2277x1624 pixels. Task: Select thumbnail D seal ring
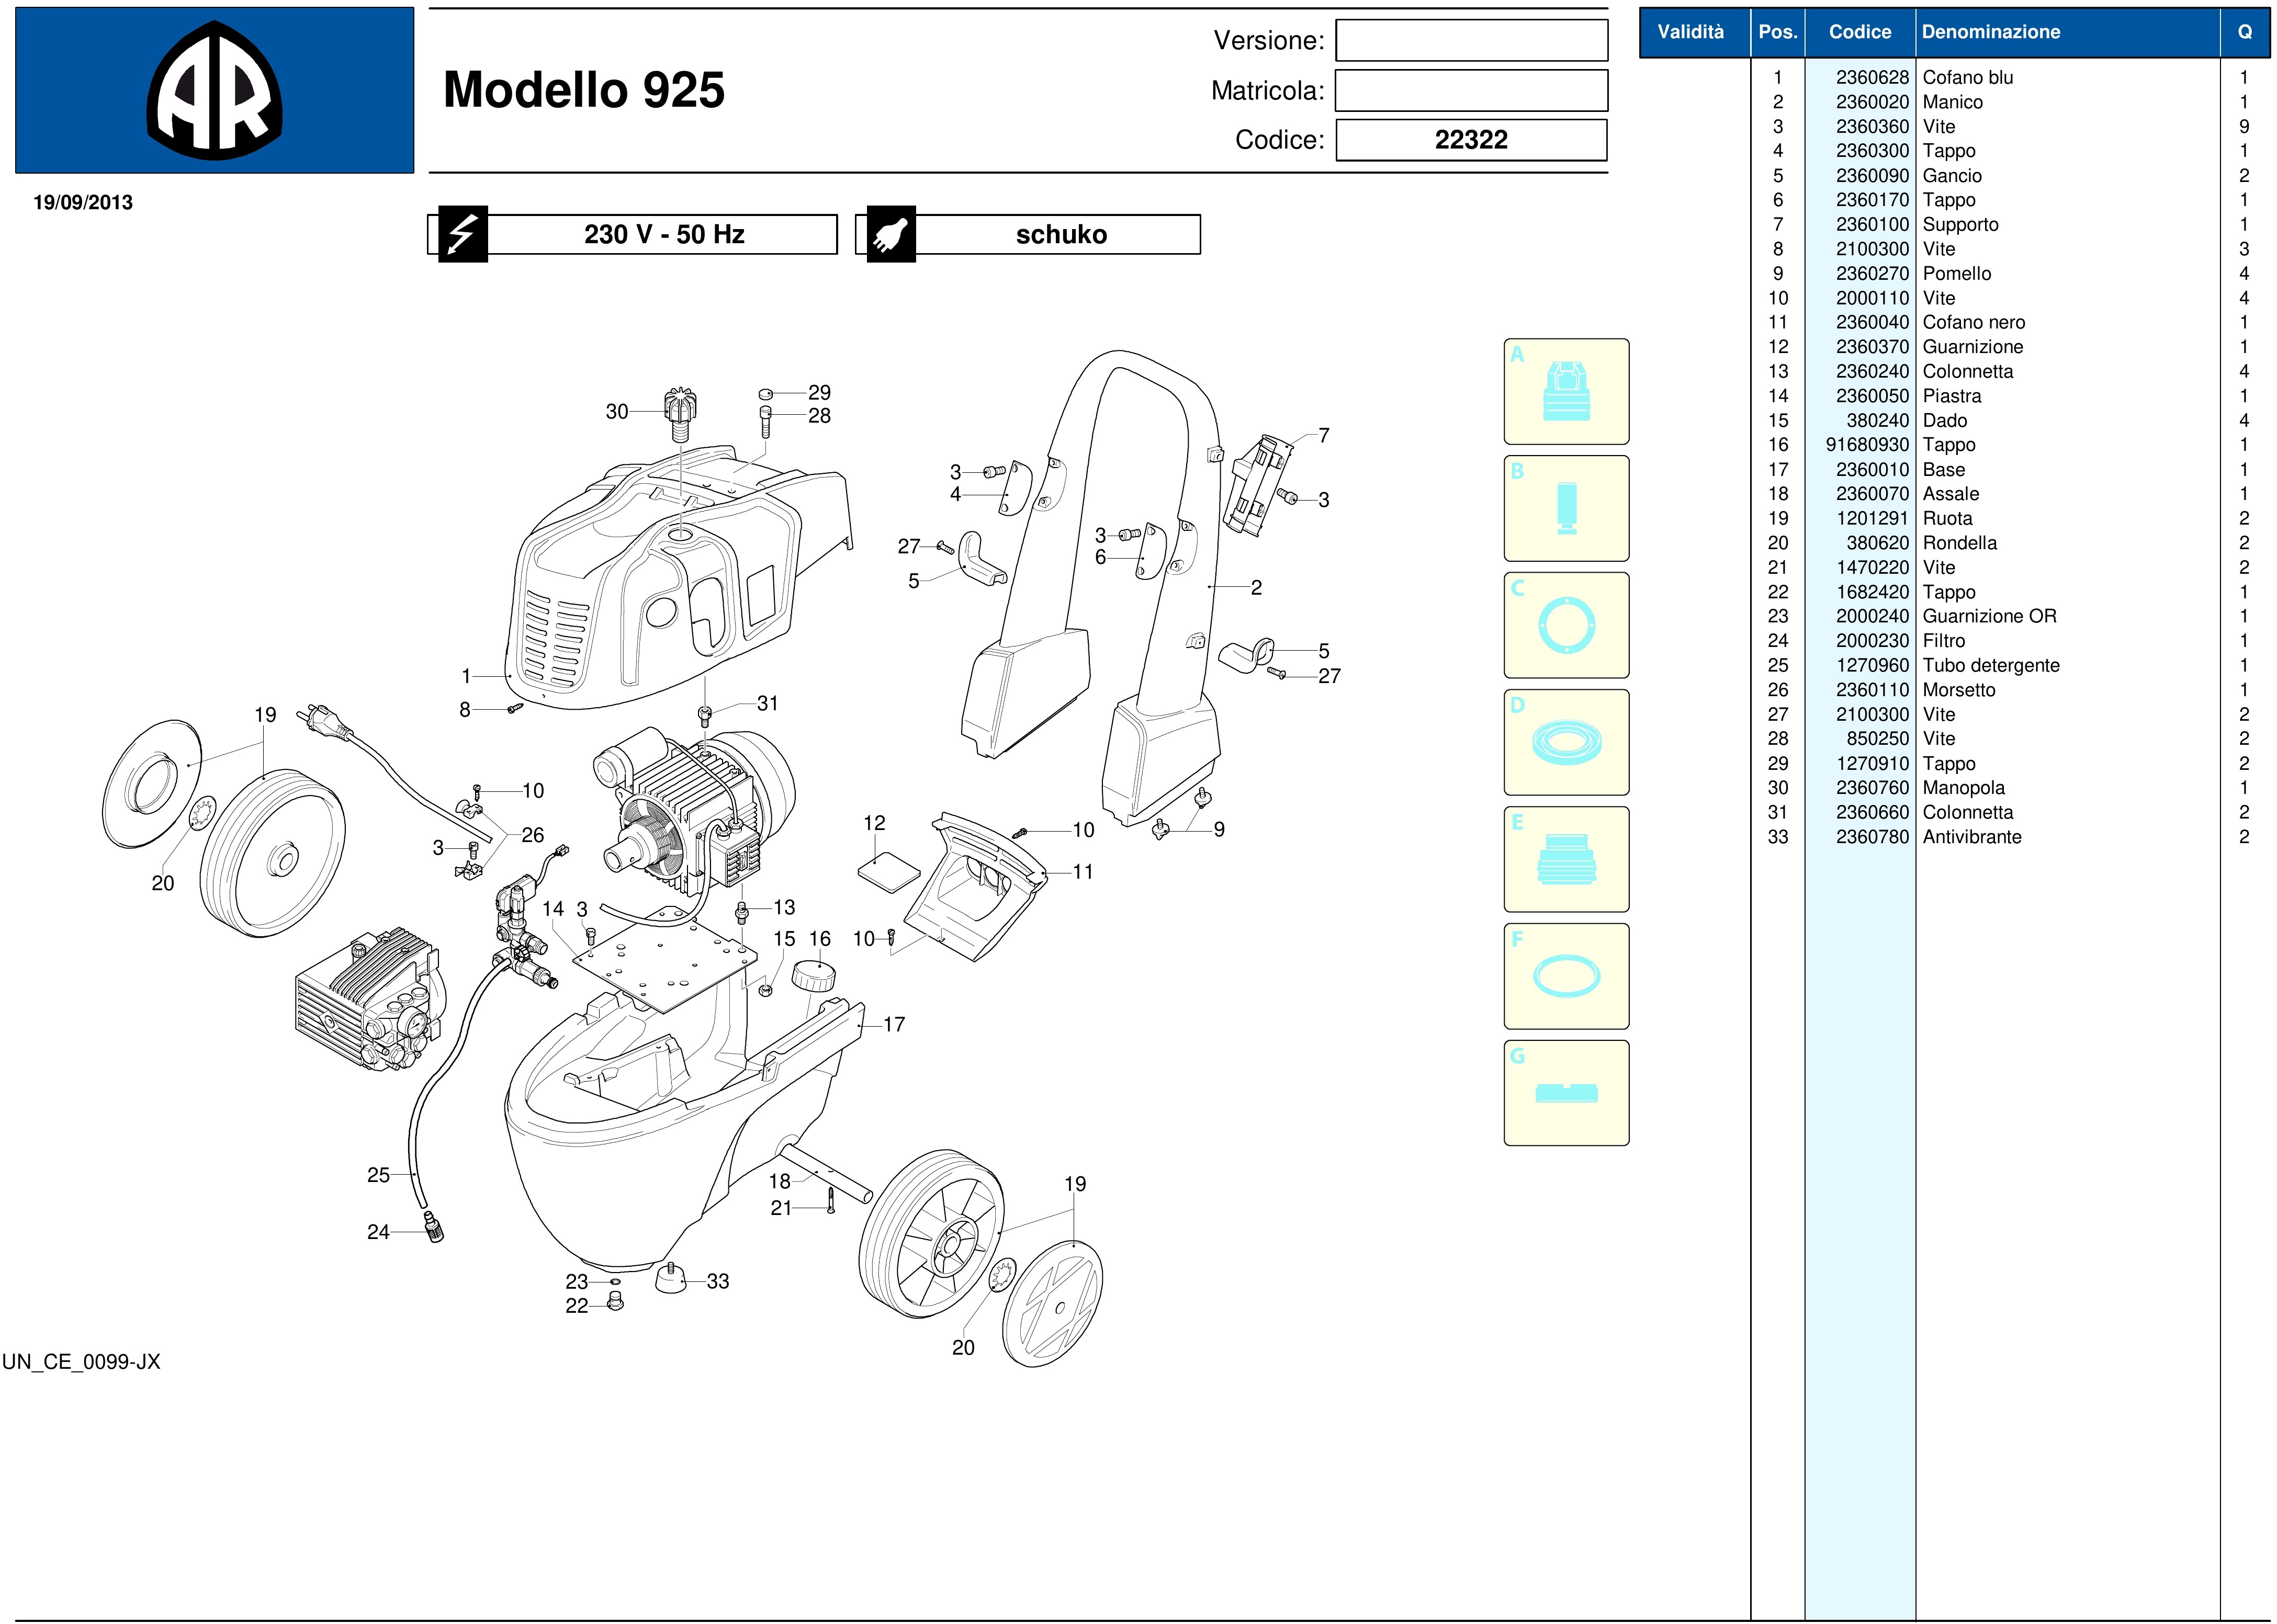pos(1565,742)
